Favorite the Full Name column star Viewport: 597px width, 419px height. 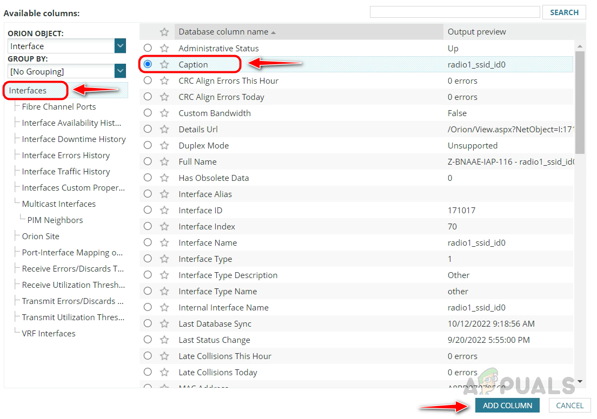tap(164, 161)
